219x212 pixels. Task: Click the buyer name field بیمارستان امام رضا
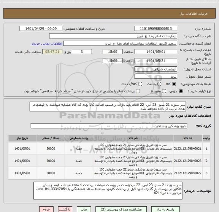(x=113, y=36)
